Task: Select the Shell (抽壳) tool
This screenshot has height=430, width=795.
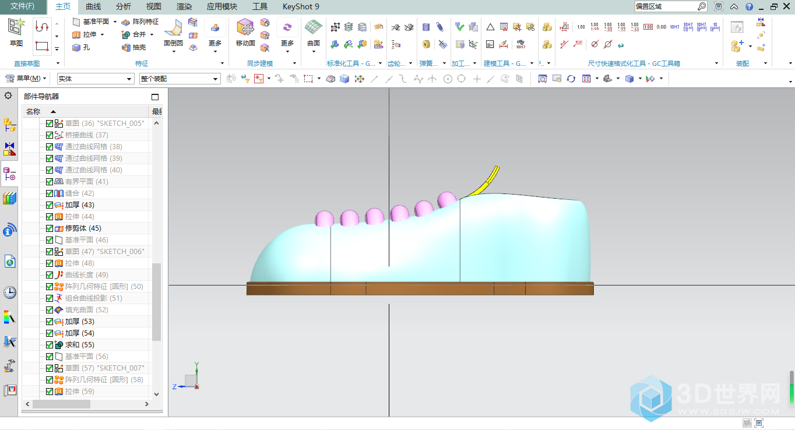Action: (133, 47)
